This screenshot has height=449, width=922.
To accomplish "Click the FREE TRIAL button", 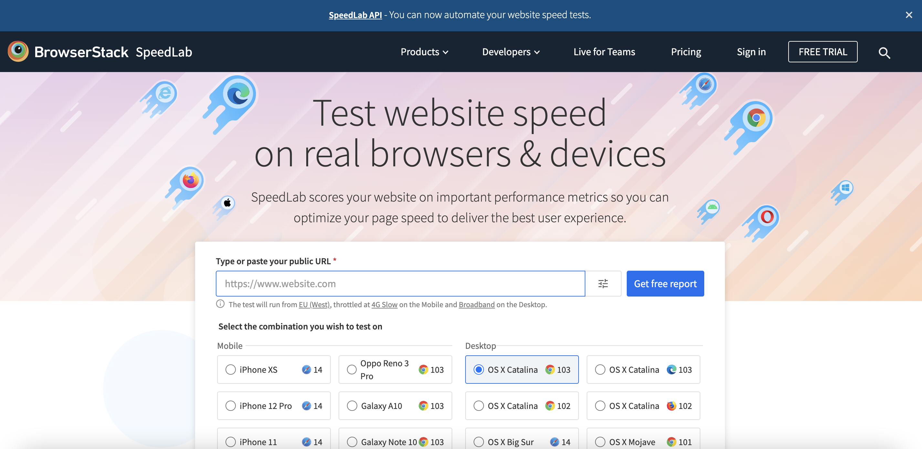I will pos(822,52).
